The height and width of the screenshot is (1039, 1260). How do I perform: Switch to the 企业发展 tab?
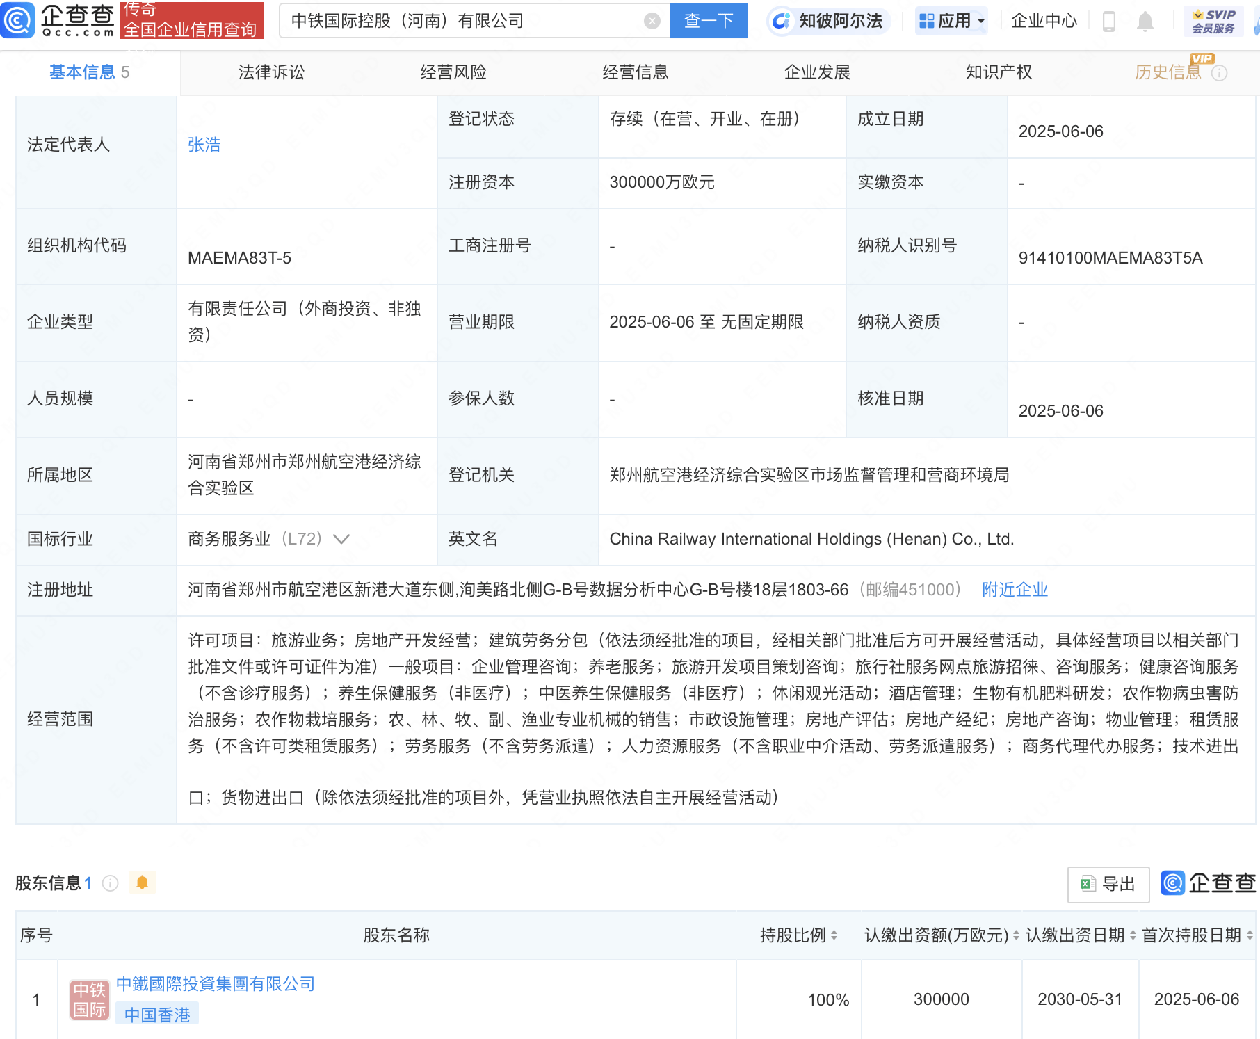tap(817, 72)
